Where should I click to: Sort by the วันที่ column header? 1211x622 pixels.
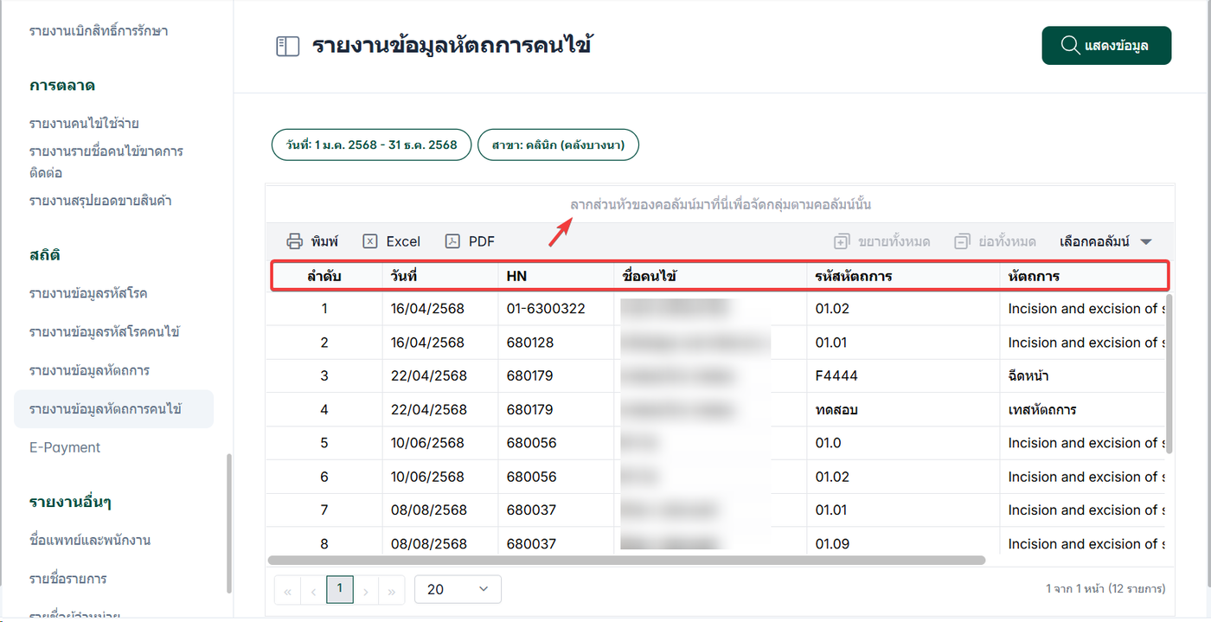404,277
